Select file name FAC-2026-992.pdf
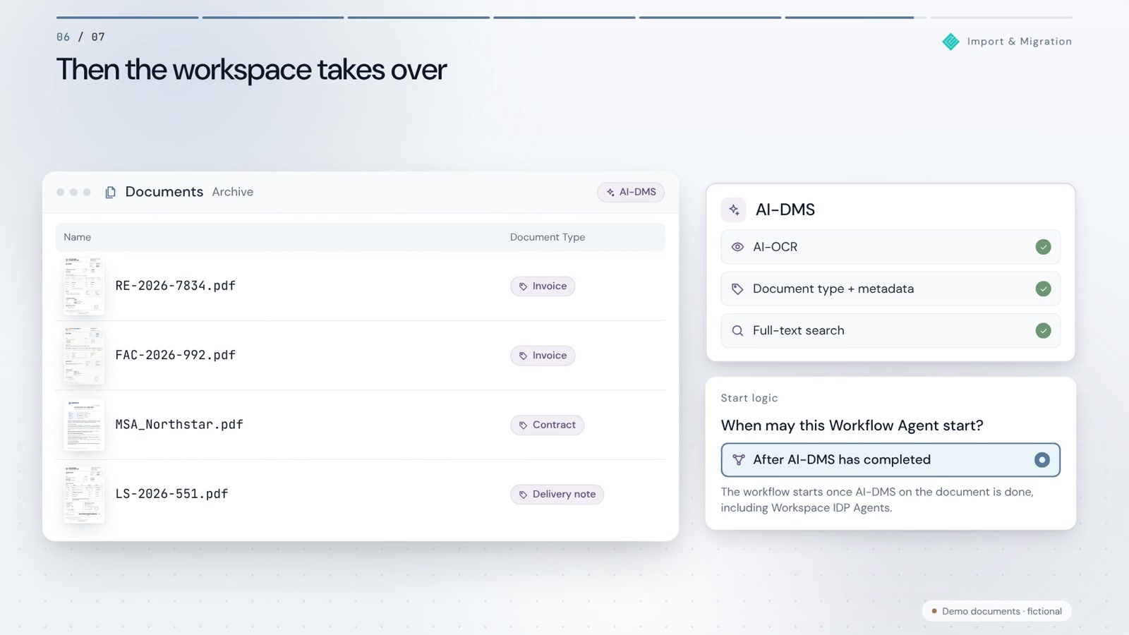1129x635 pixels. (175, 355)
